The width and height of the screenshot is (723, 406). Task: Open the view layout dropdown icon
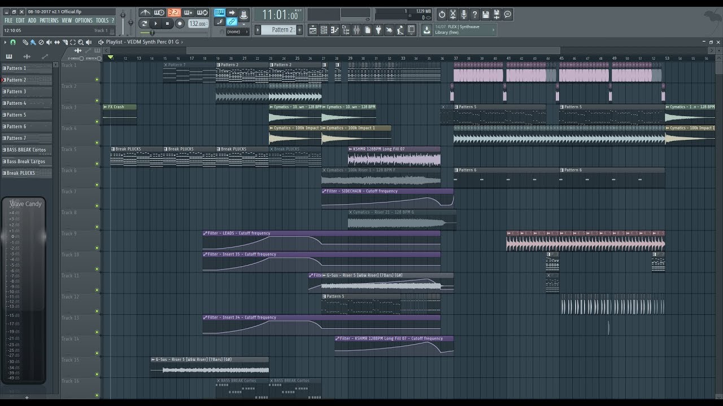[411, 30]
